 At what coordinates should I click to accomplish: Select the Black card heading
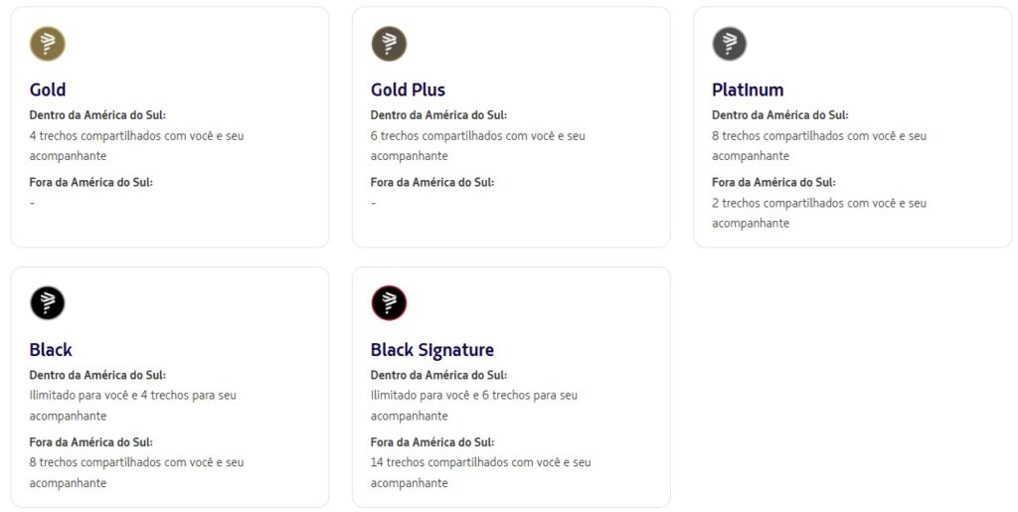[51, 350]
